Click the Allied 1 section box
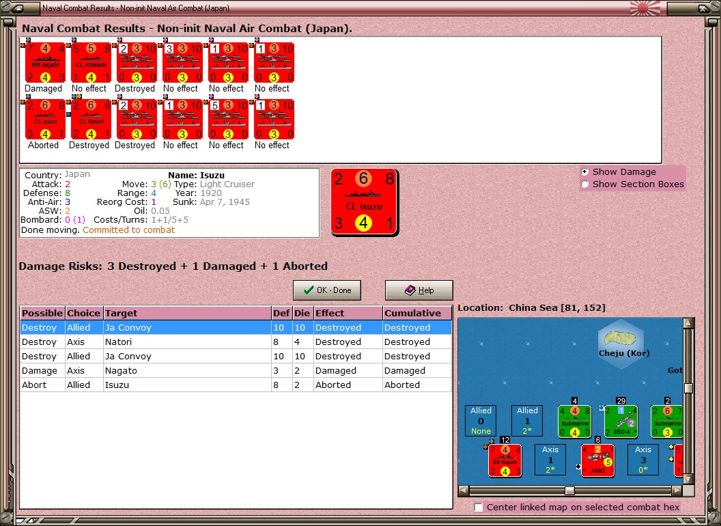Screen dimensions: 721x526 pyautogui.click(x=527, y=421)
